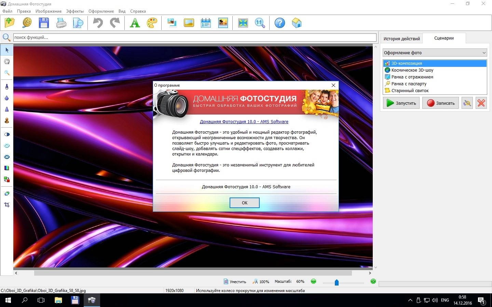Click the red X delete scenario button

coord(481,103)
